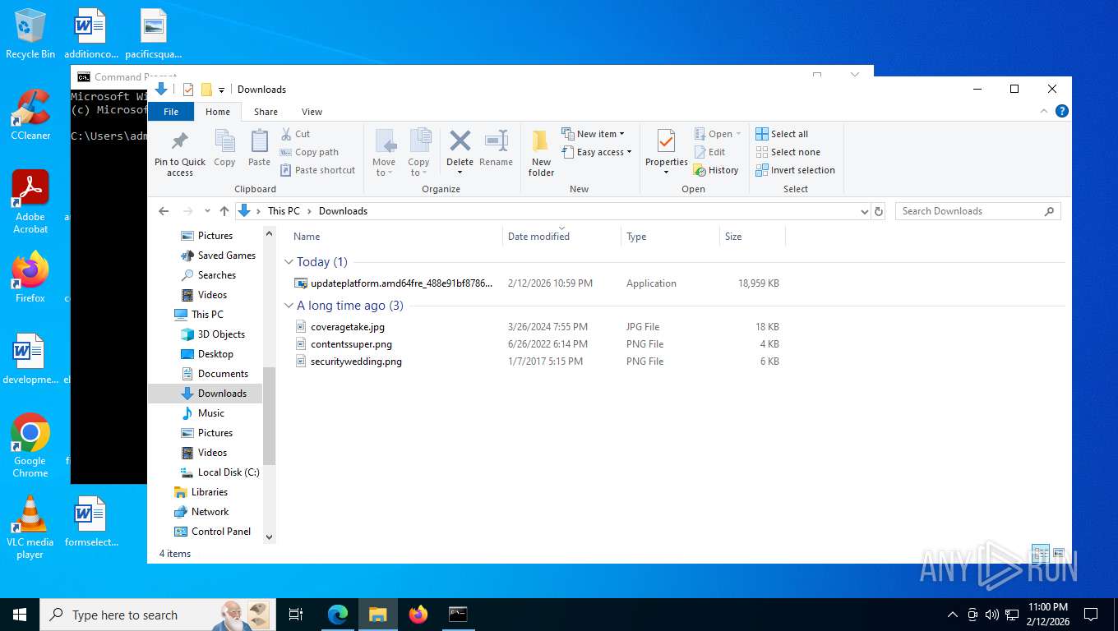The image size is (1118, 631).
Task: Choose Paste shortcut command
Action: pyautogui.click(x=317, y=170)
